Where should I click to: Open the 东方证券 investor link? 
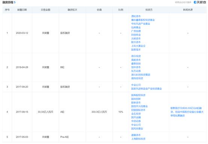[x=136, y=71]
